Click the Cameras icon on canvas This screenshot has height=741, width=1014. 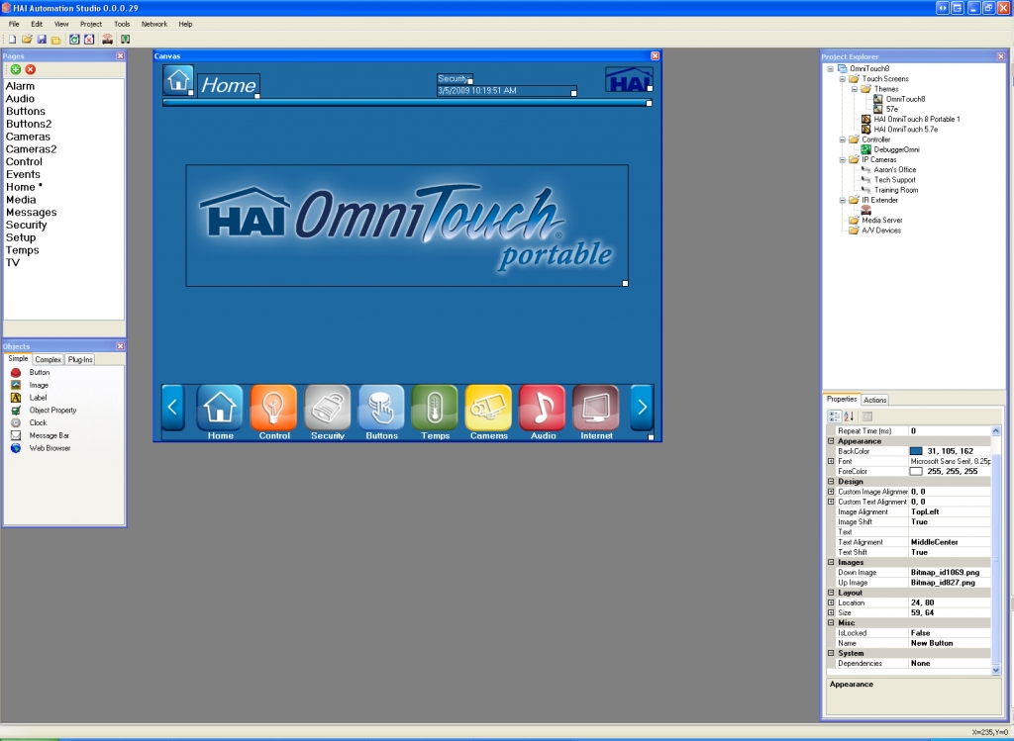(488, 408)
